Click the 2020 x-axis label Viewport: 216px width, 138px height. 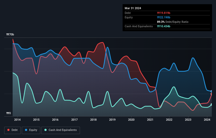[x=131, y=120]
